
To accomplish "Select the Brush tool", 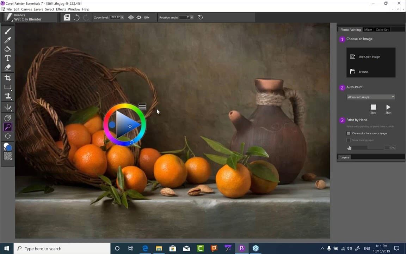I will point(8,31).
